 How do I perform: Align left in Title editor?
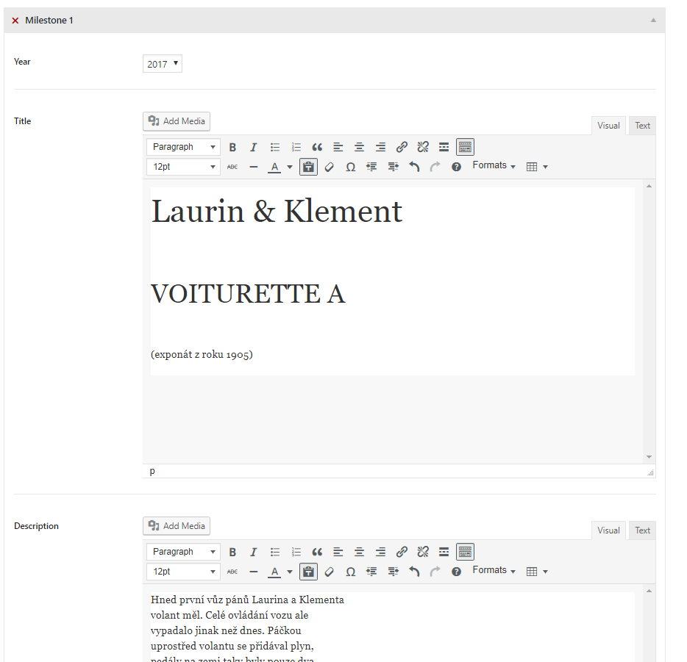click(x=338, y=147)
